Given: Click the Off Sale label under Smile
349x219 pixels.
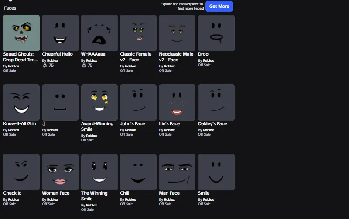Looking at the screenshot, I should (204, 204).
